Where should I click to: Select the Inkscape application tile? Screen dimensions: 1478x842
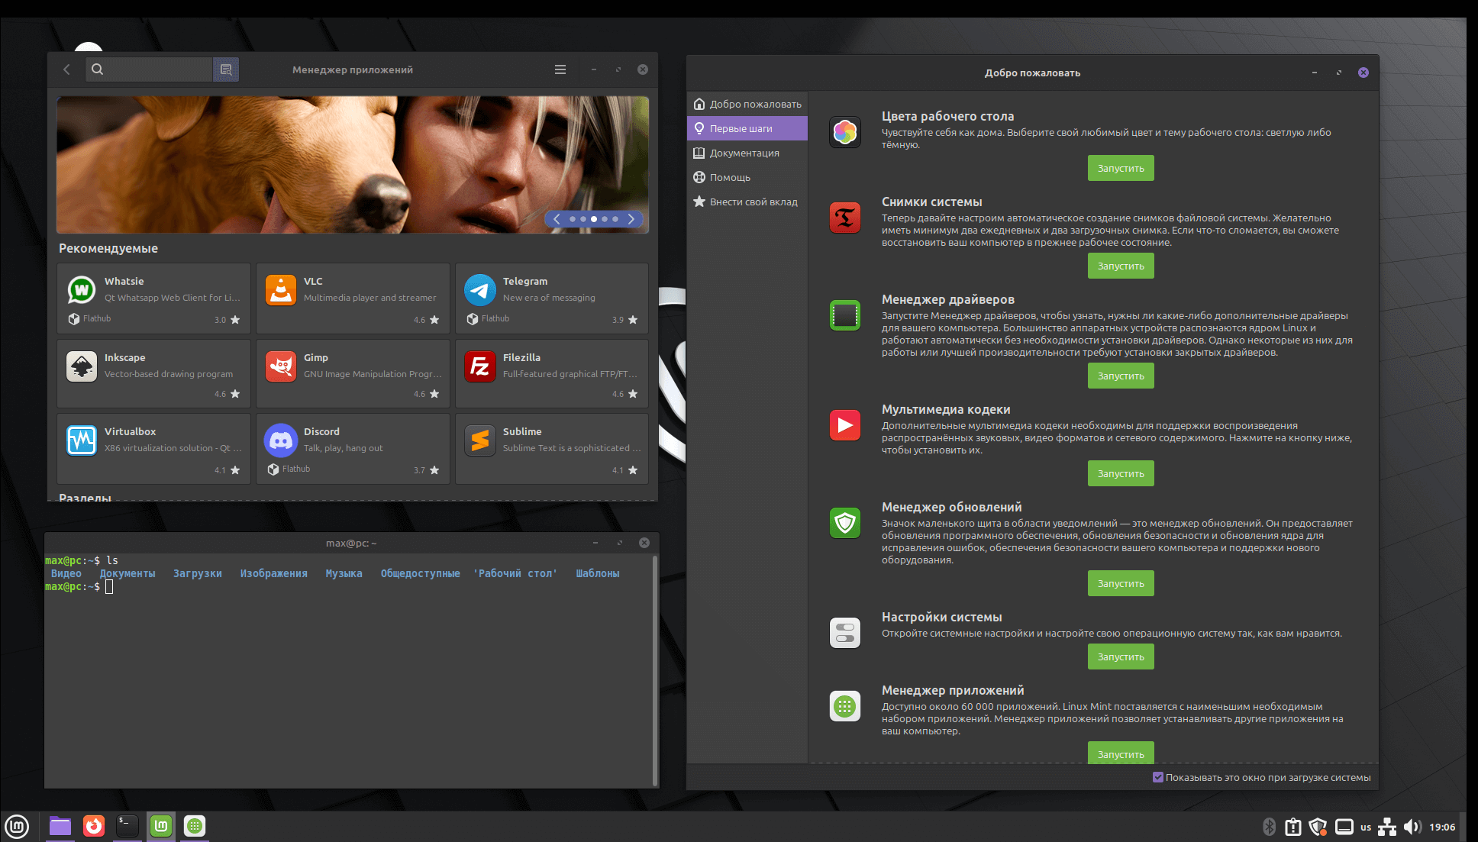point(153,373)
